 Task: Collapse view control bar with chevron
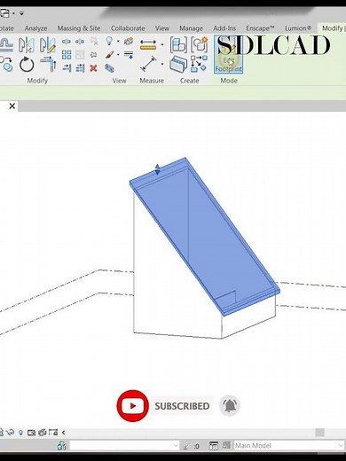[64, 433]
